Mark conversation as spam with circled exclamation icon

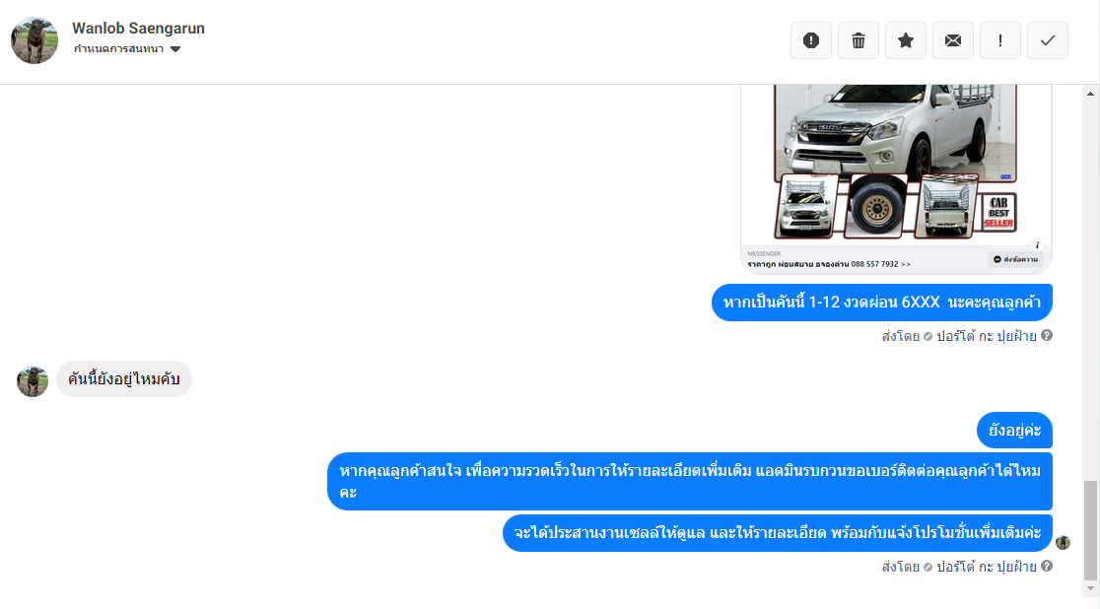[x=811, y=40]
